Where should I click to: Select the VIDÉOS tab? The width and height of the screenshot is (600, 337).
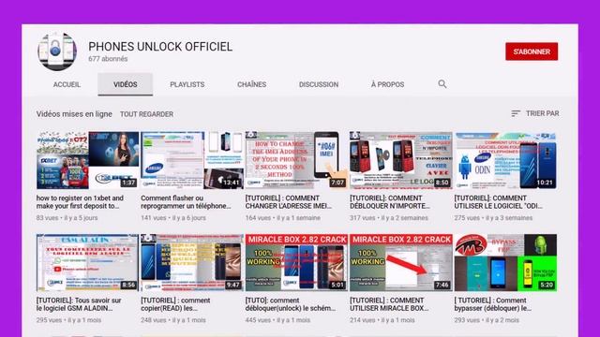[125, 84]
